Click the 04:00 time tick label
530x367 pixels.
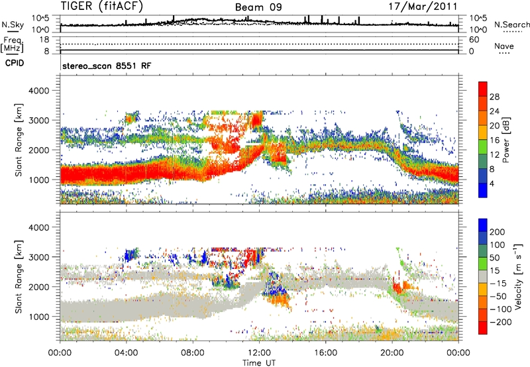(126, 353)
